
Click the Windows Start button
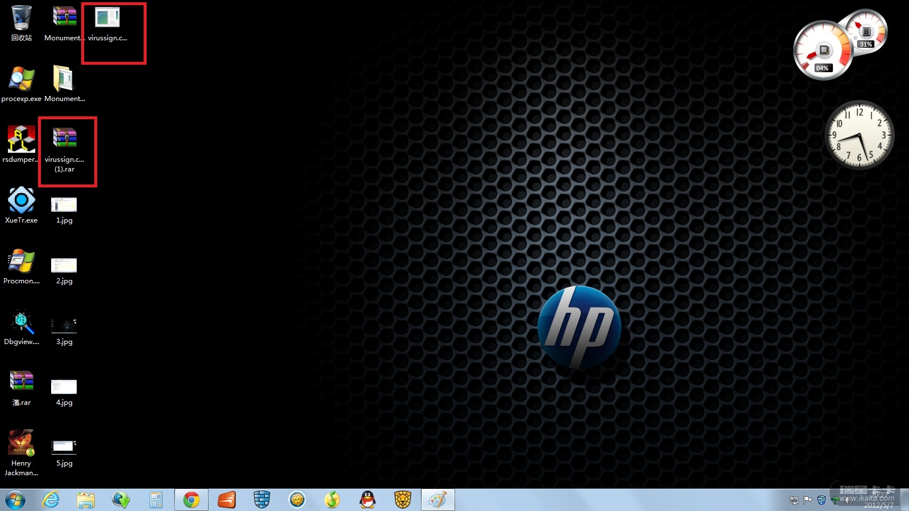coord(15,500)
